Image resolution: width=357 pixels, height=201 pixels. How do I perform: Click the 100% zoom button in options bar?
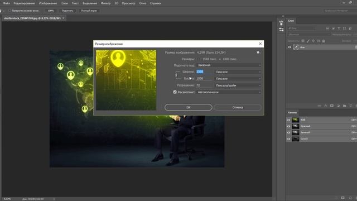click(51, 11)
